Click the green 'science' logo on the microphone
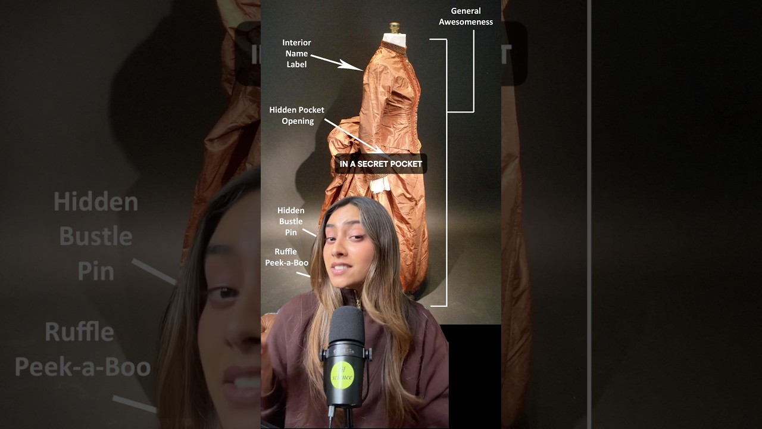 point(342,374)
